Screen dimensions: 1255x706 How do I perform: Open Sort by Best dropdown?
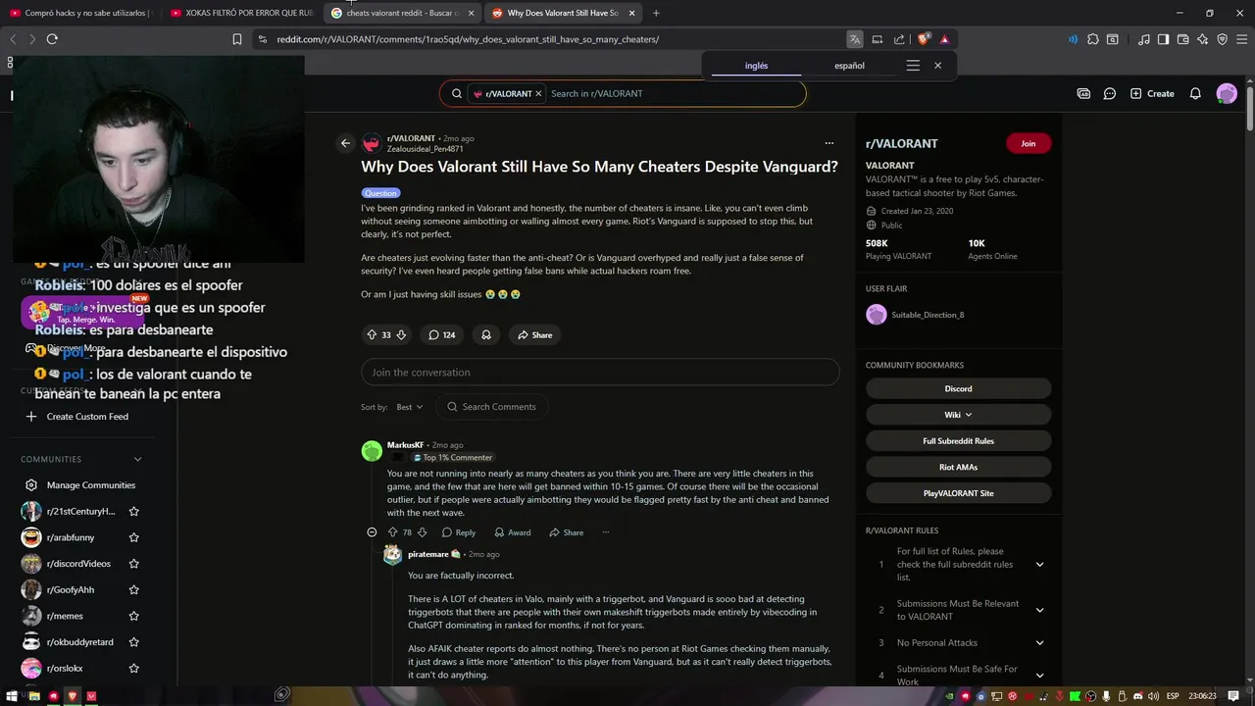(x=409, y=407)
